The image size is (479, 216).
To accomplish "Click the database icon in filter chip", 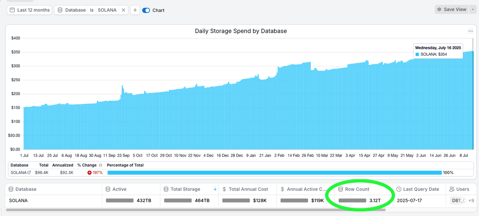I will 60,10.
